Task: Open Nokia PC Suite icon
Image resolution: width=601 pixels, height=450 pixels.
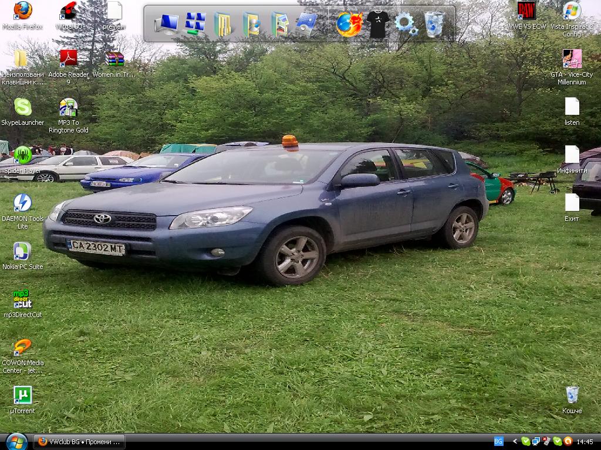Action: pyautogui.click(x=22, y=251)
